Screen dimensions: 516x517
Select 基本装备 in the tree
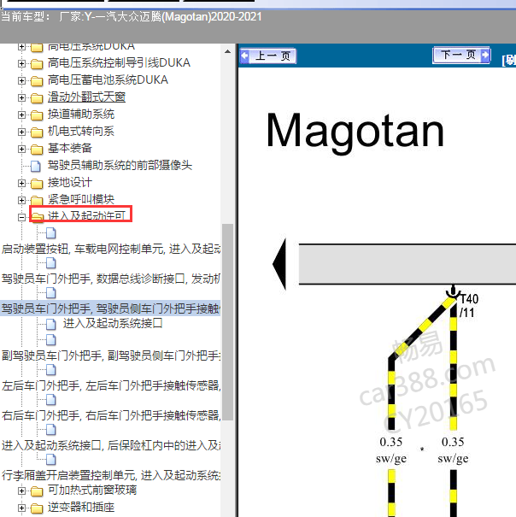70,149
